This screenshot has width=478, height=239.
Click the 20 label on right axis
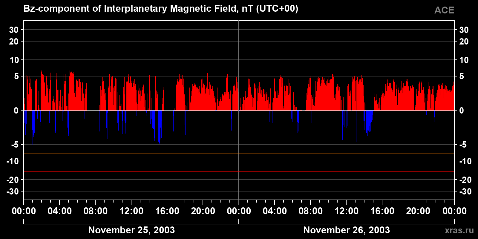point(464,42)
